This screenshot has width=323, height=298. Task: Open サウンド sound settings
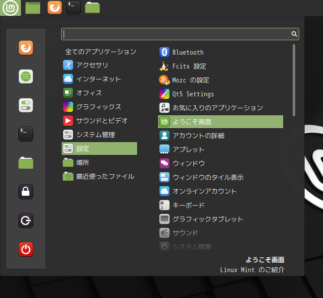pos(221,233)
